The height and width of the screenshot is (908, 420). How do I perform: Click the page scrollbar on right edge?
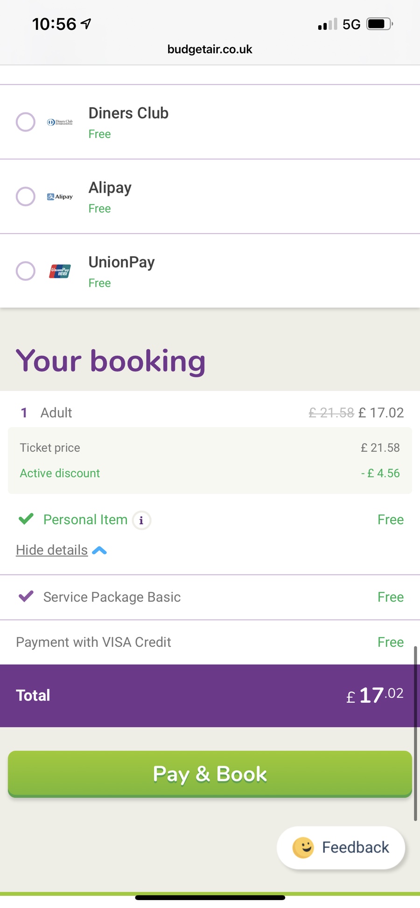tap(415, 733)
